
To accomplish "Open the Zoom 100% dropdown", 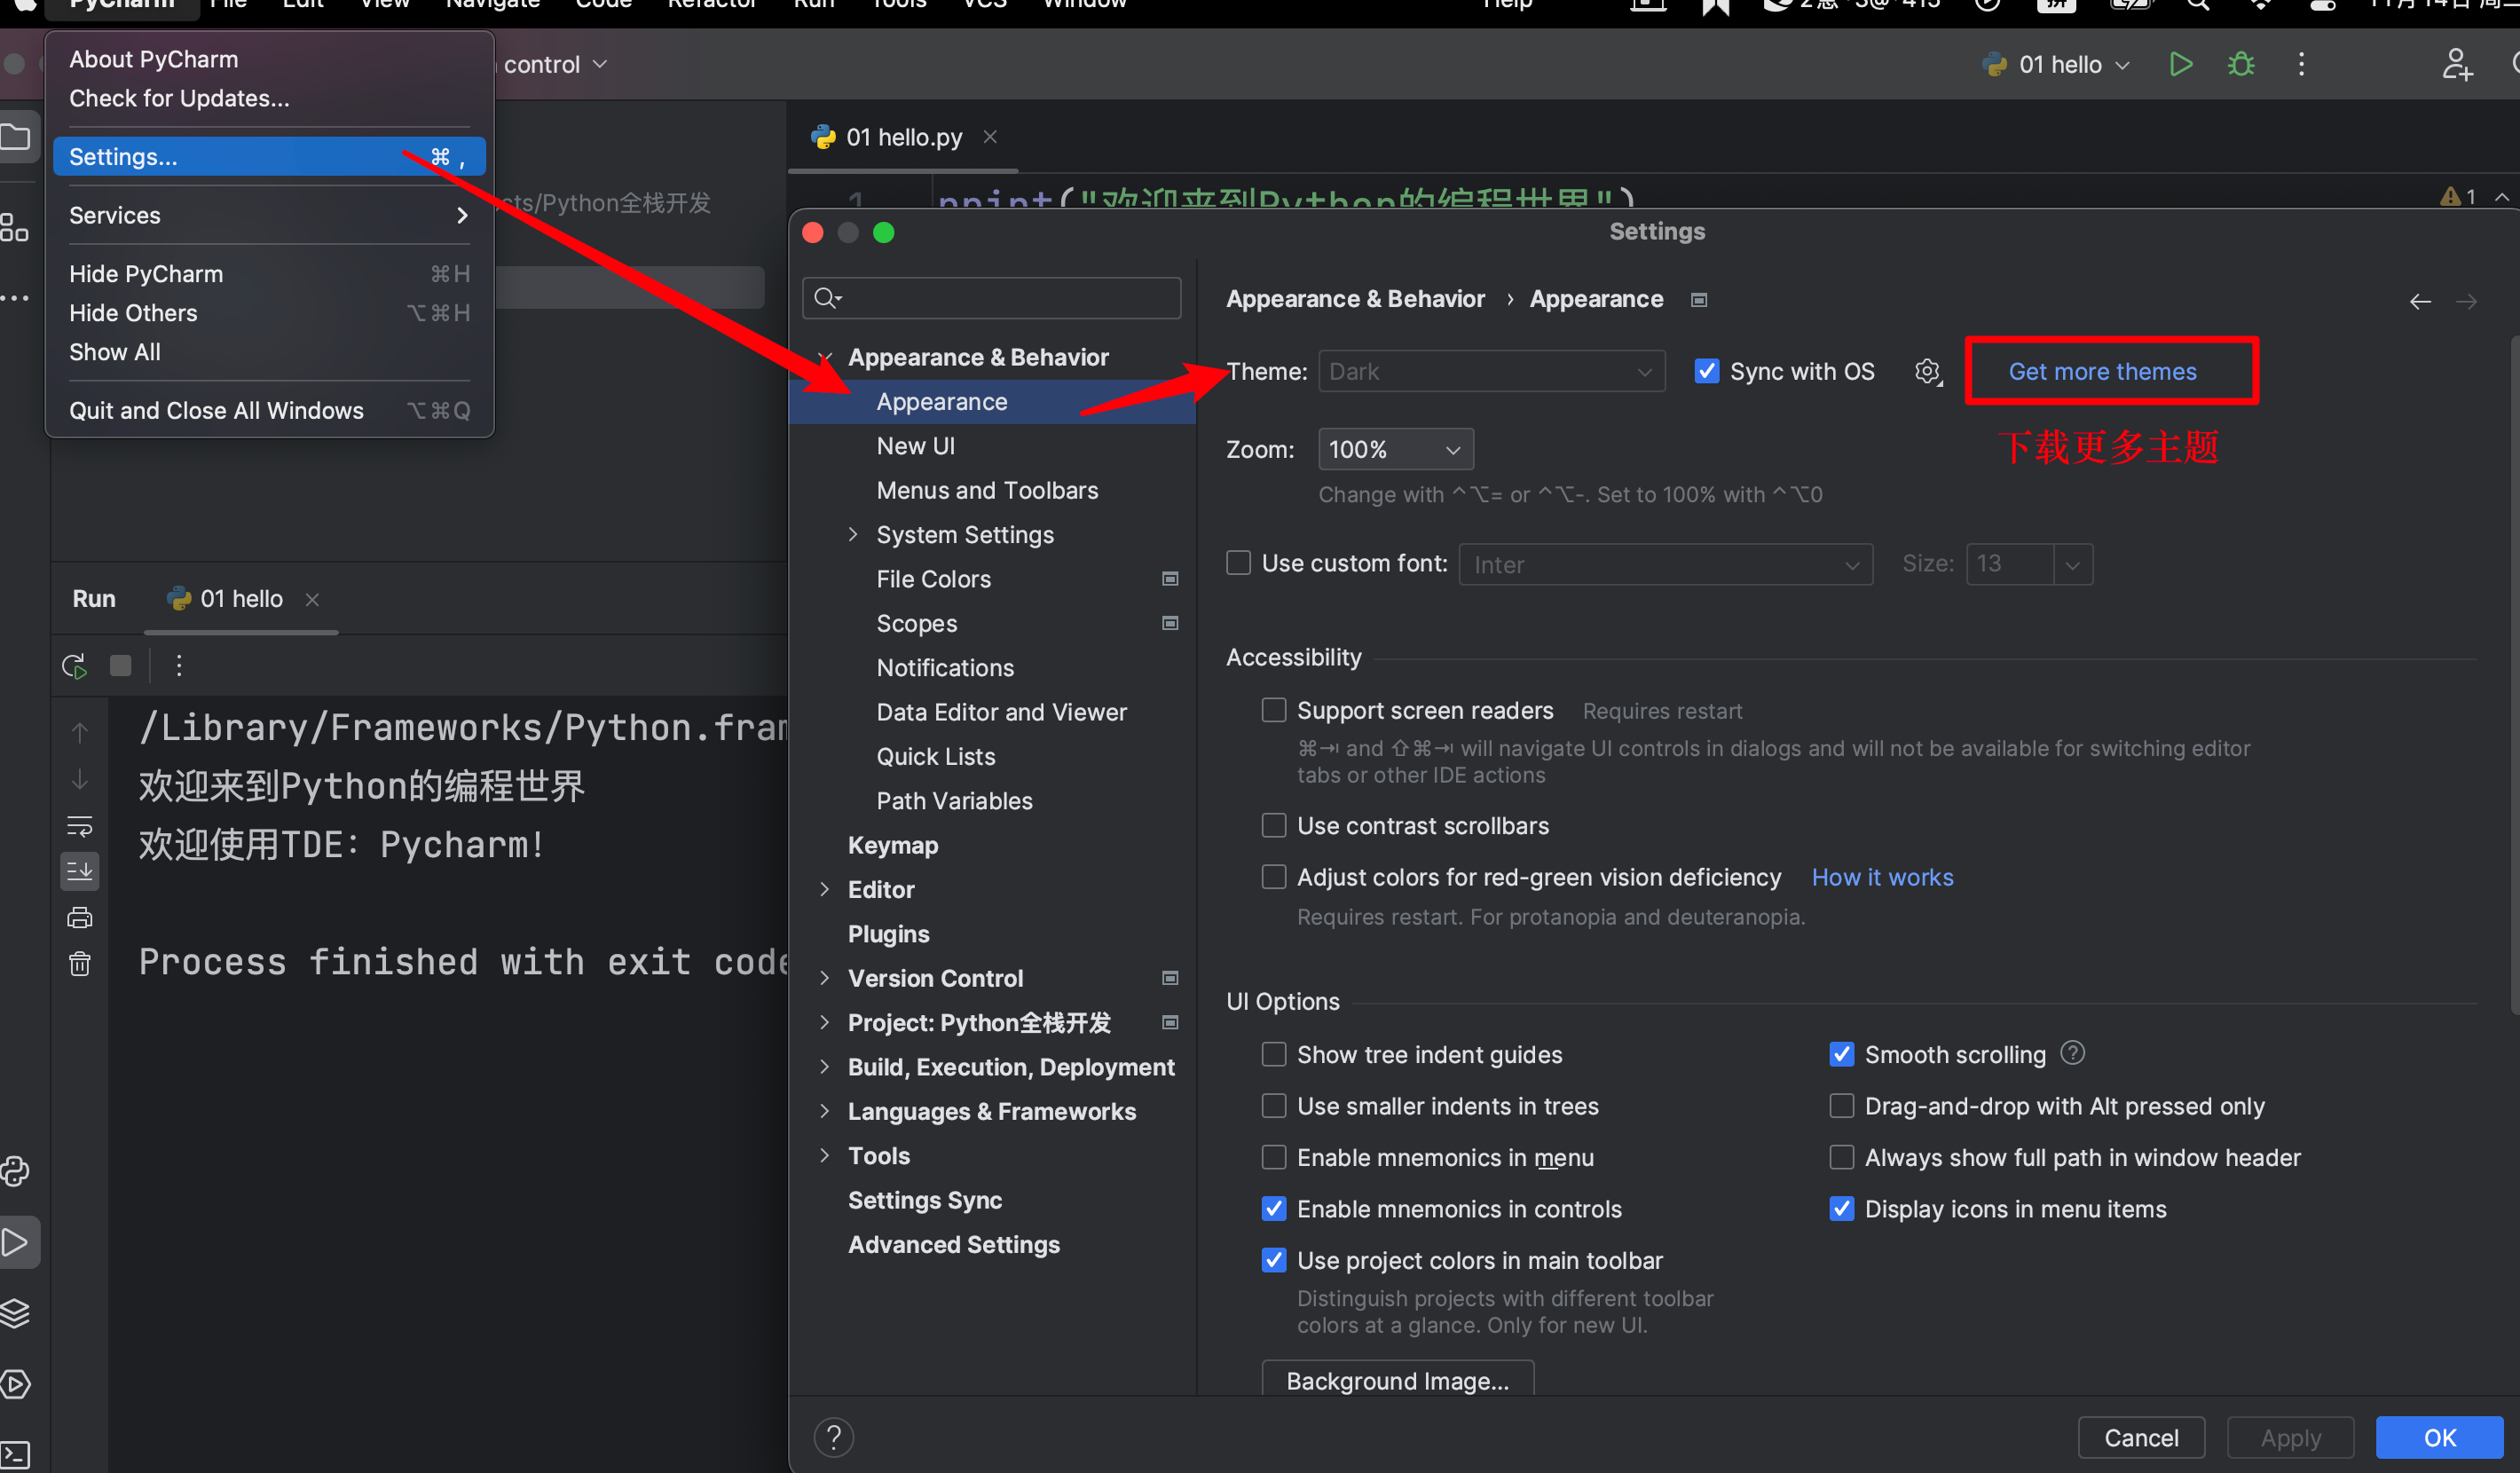I will (1395, 450).
